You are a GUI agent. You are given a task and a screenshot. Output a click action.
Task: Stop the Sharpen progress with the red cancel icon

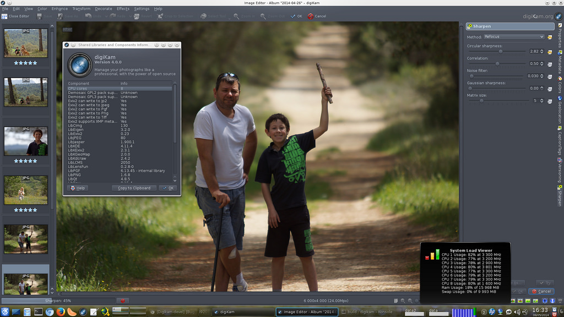coord(123,301)
